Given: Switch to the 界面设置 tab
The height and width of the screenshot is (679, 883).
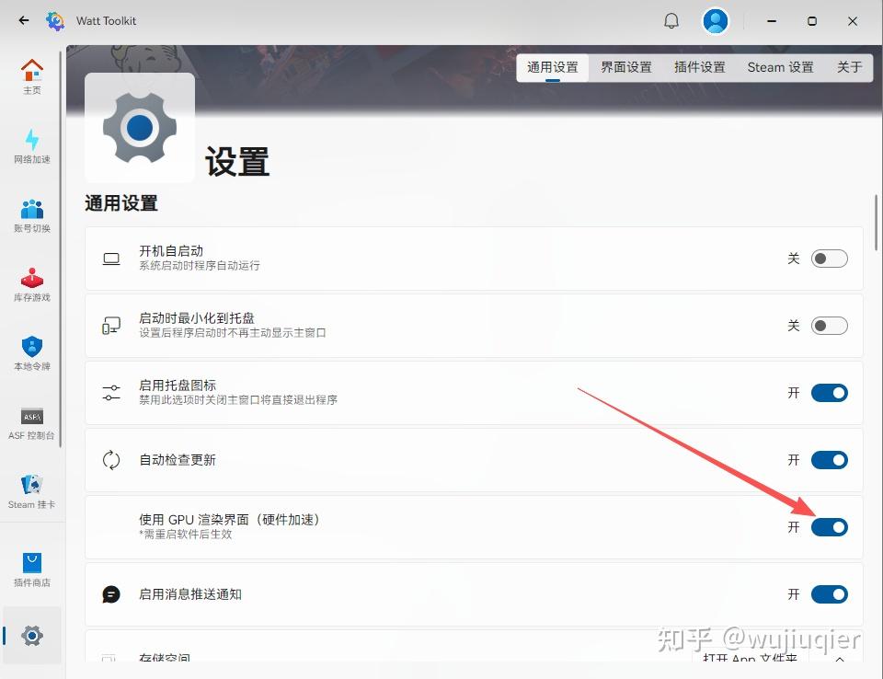Looking at the screenshot, I should [626, 66].
